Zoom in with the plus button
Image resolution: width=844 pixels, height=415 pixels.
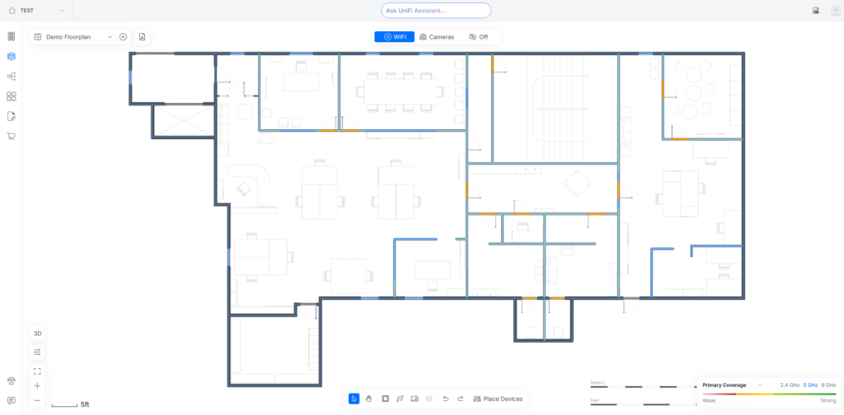(37, 385)
